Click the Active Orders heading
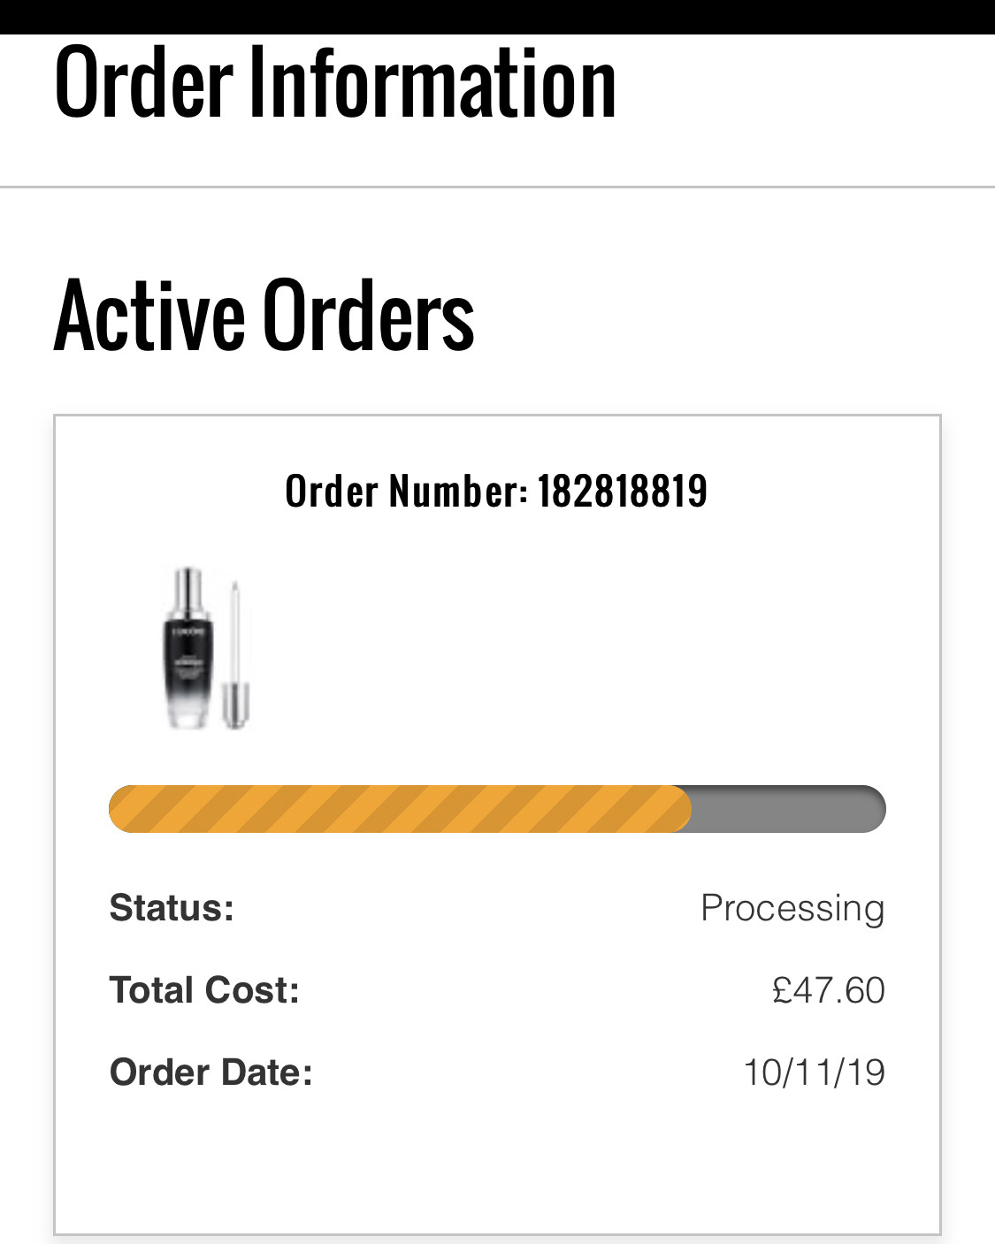The height and width of the screenshot is (1244, 995). click(264, 316)
